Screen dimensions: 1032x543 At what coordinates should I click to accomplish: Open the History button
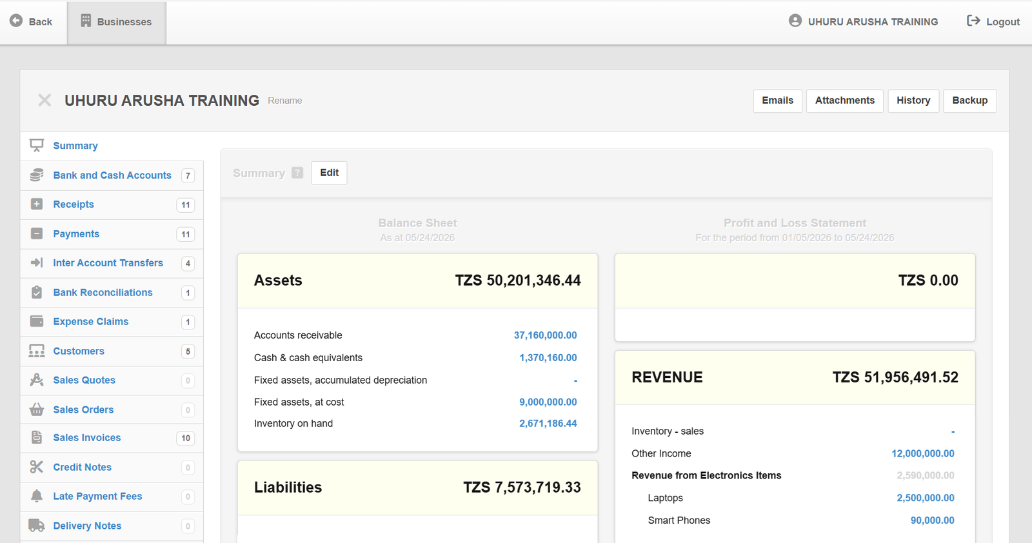(913, 101)
